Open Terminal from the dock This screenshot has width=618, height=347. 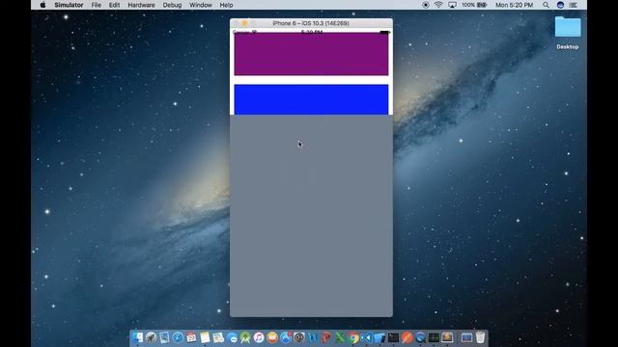(393, 337)
